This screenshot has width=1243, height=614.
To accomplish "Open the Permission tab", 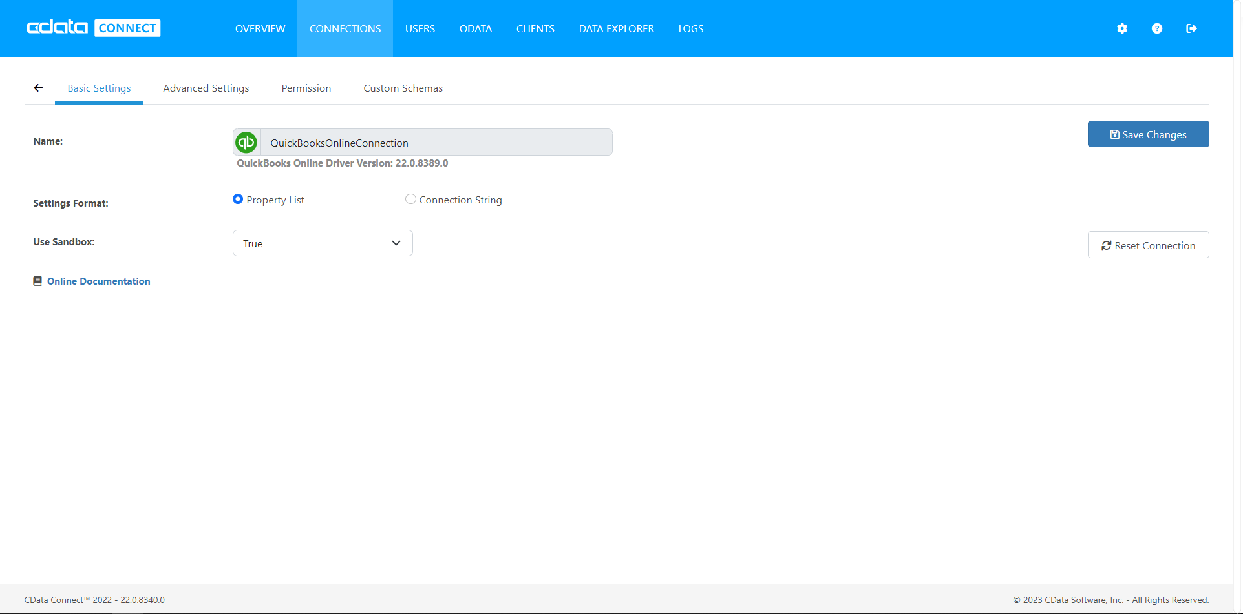I will click(306, 88).
